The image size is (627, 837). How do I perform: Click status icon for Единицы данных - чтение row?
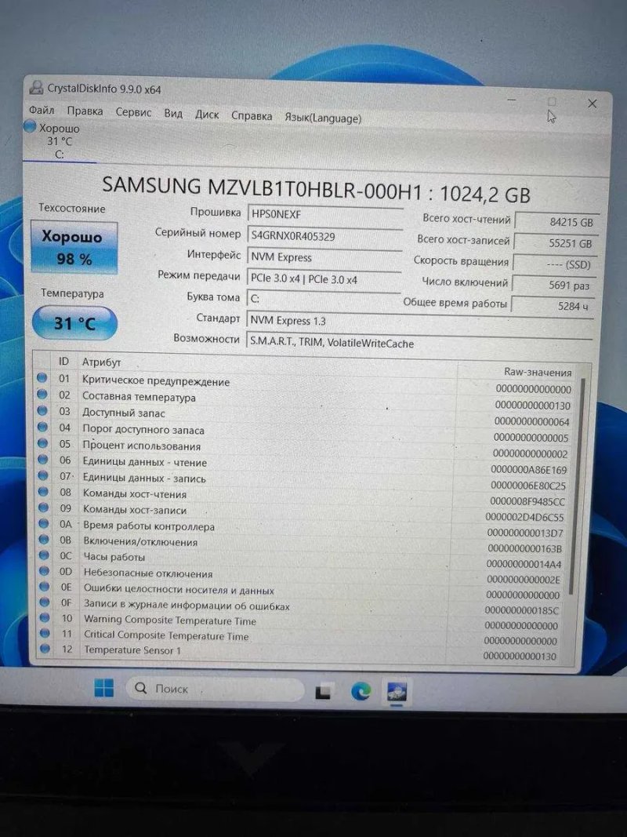click(42, 459)
